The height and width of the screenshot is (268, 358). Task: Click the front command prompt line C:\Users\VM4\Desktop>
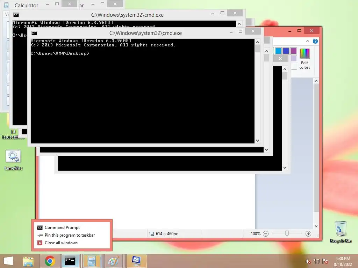pos(60,53)
